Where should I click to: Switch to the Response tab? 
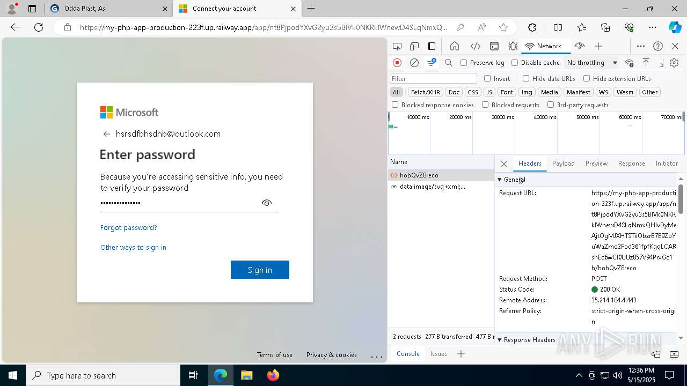[631, 164]
